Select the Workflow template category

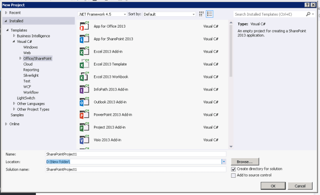(x=31, y=92)
